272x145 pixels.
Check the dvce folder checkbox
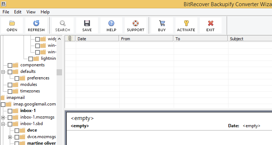pyautogui.click(x=17, y=130)
